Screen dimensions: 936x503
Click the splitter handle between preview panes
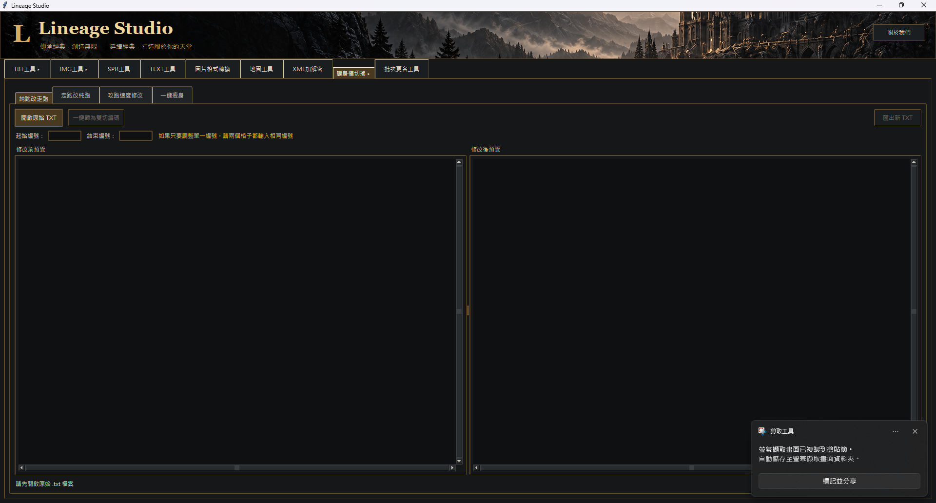click(468, 310)
